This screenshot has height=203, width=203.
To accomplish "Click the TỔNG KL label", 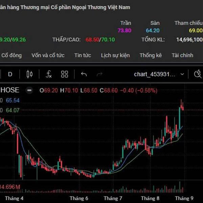I will 153,40.
